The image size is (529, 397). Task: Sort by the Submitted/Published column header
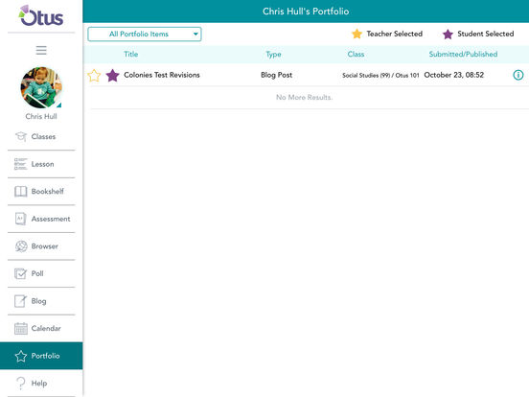pyautogui.click(x=463, y=54)
